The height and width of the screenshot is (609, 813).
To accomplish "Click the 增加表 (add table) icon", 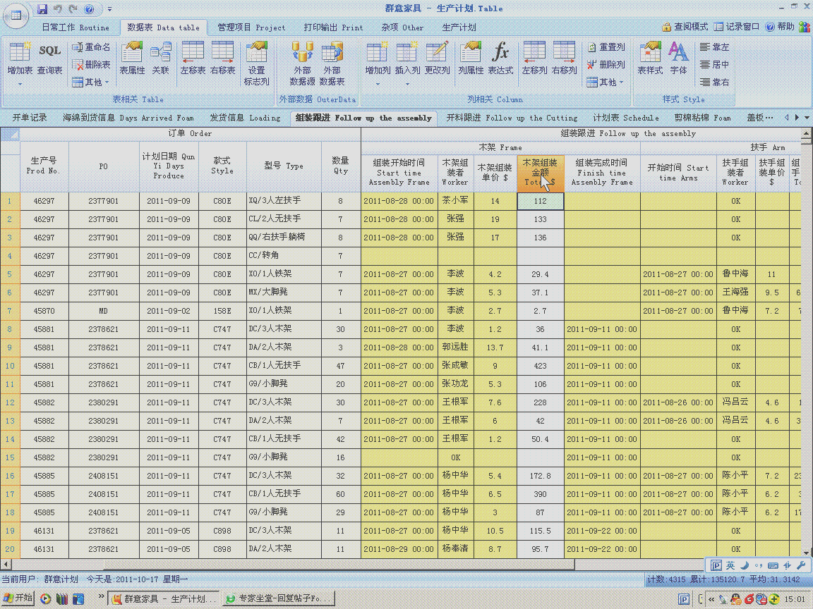I will [x=20, y=58].
